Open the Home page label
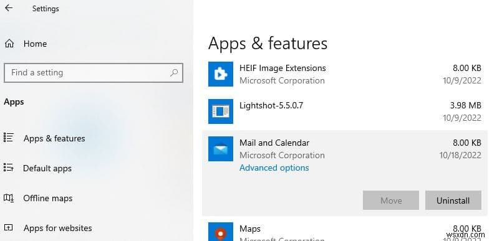 point(35,44)
